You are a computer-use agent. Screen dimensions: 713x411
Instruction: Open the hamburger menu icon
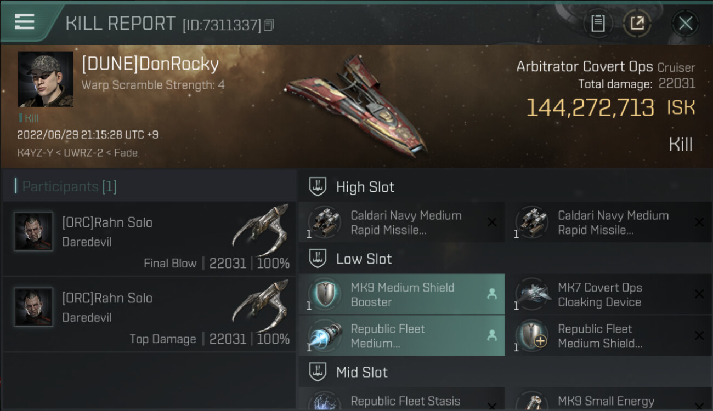[x=25, y=22]
